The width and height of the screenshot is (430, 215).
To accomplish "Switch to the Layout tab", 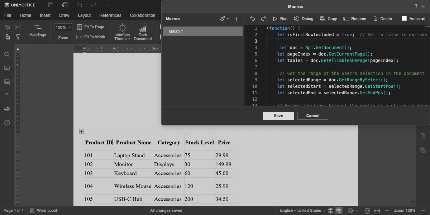I will [84, 15].
